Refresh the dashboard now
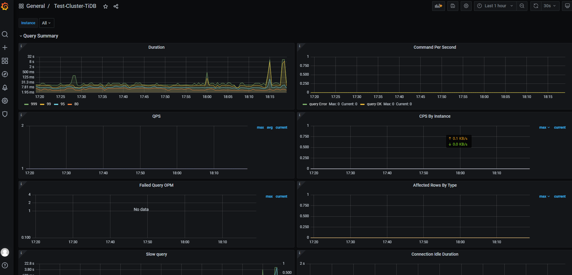This screenshot has width=572, height=275. click(536, 6)
